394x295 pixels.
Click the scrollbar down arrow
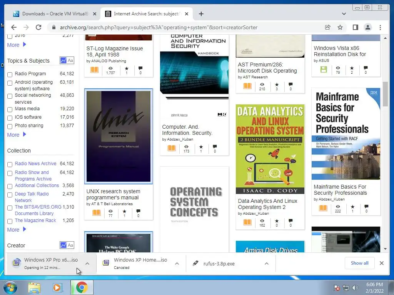tap(385, 249)
